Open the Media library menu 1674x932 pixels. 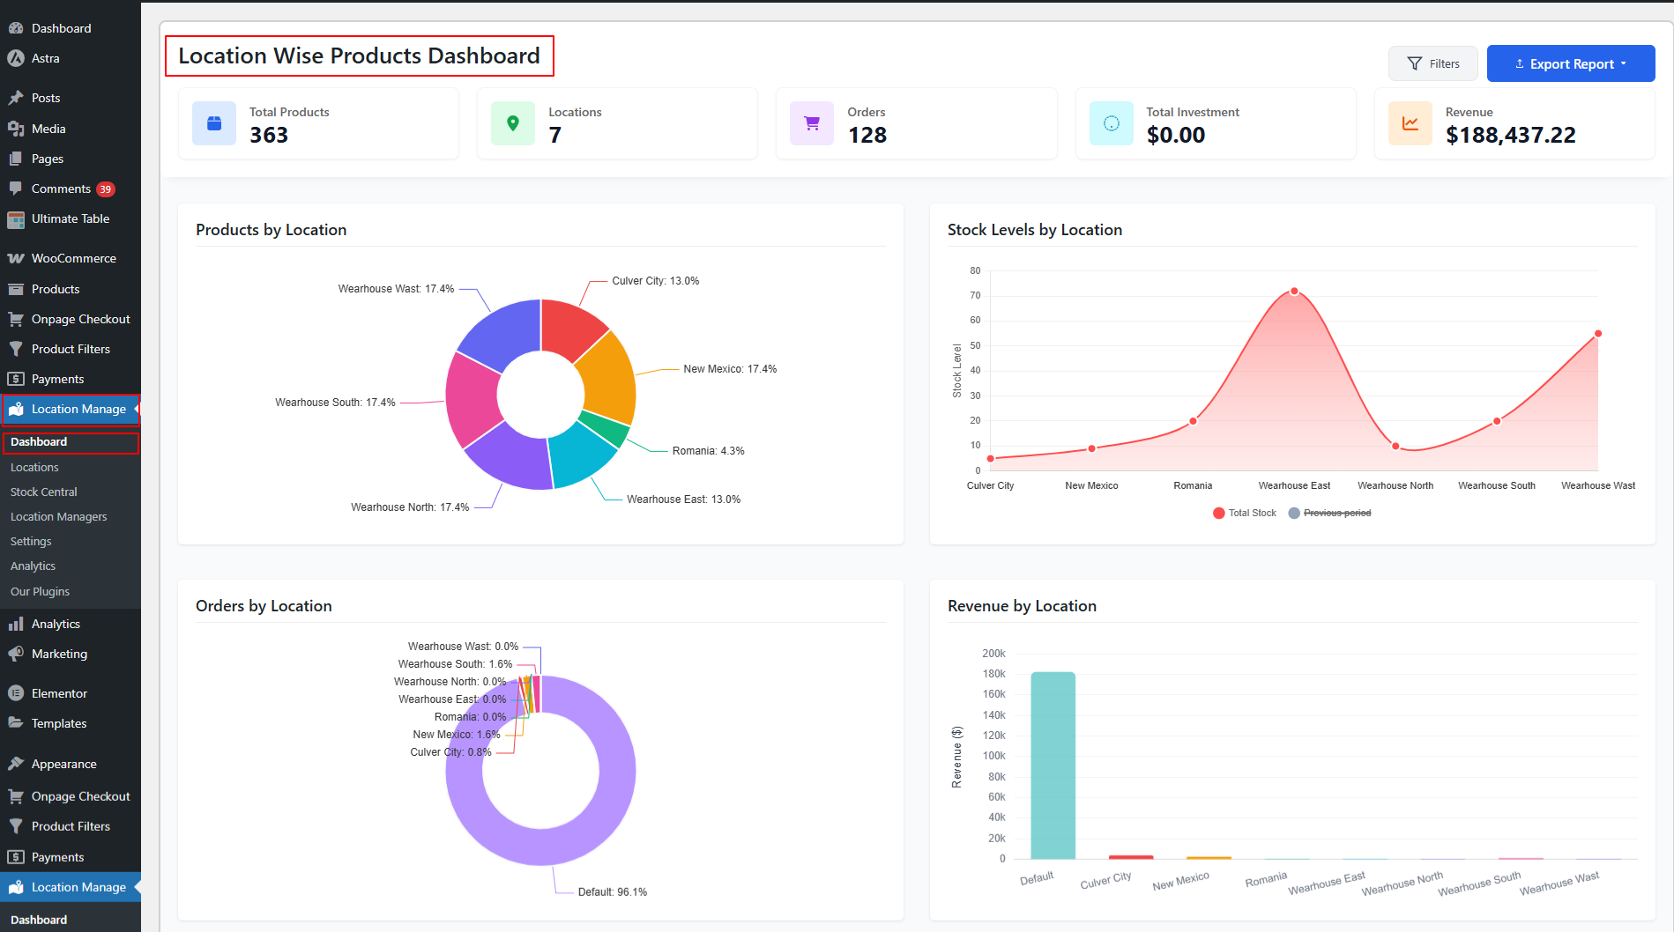[47, 129]
